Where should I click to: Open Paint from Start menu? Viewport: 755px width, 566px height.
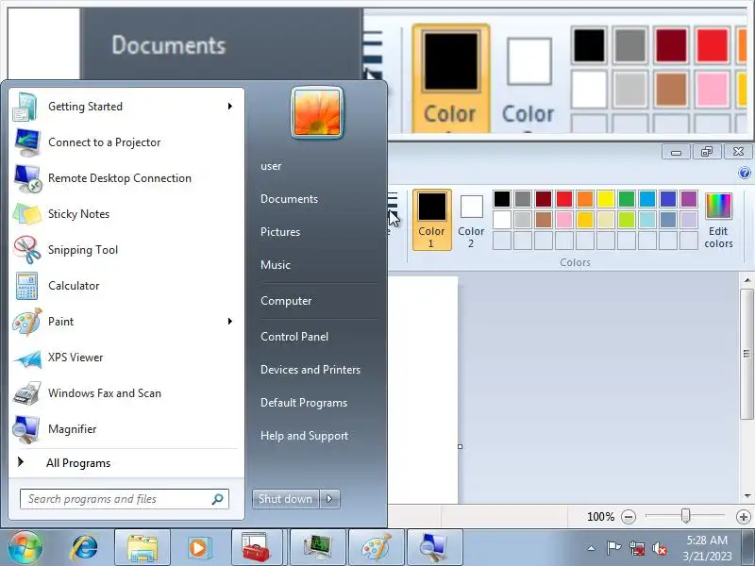tap(126, 322)
